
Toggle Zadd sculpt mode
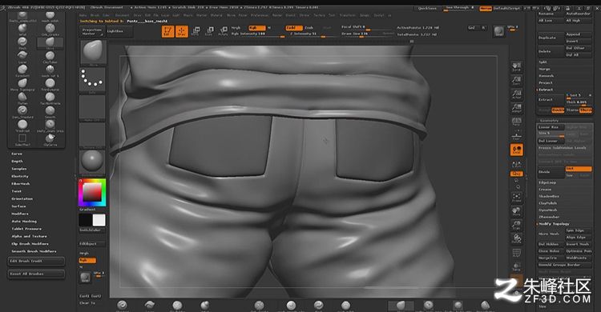point(293,28)
